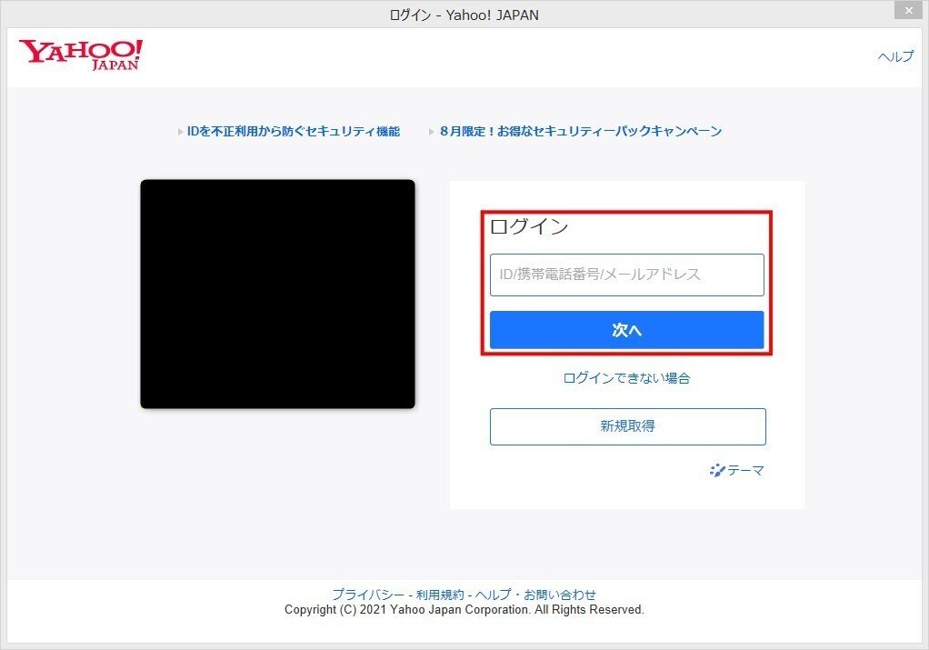Click the arrow icon before 8月限定 campaign link
Image resolution: width=929 pixels, height=650 pixels.
tap(431, 131)
